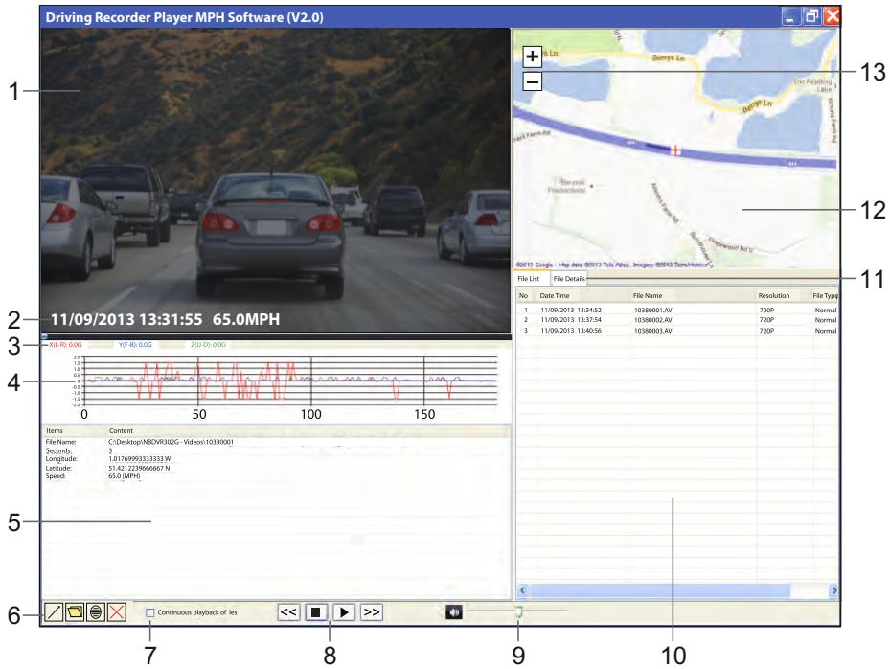Click the red X icon in bottom toolbar
The height and width of the screenshot is (669, 890).
(116, 612)
